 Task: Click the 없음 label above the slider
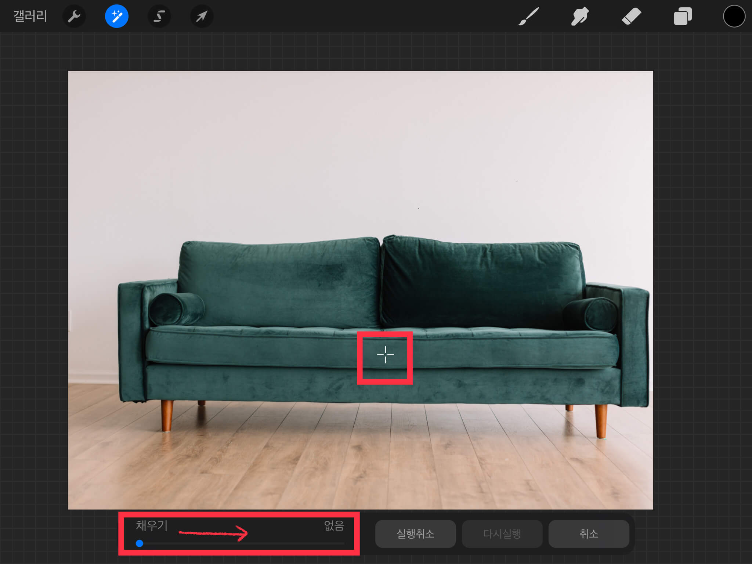(x=334, y=526)
